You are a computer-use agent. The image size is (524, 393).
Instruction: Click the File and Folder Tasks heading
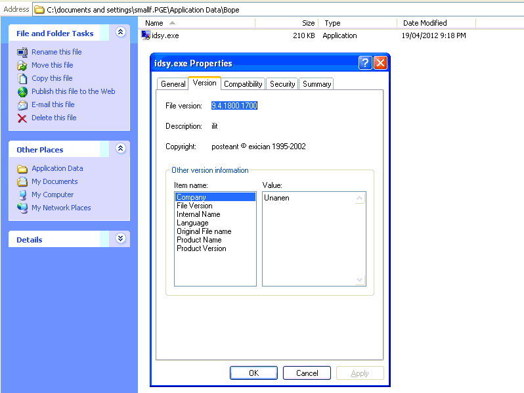(55, 34)
